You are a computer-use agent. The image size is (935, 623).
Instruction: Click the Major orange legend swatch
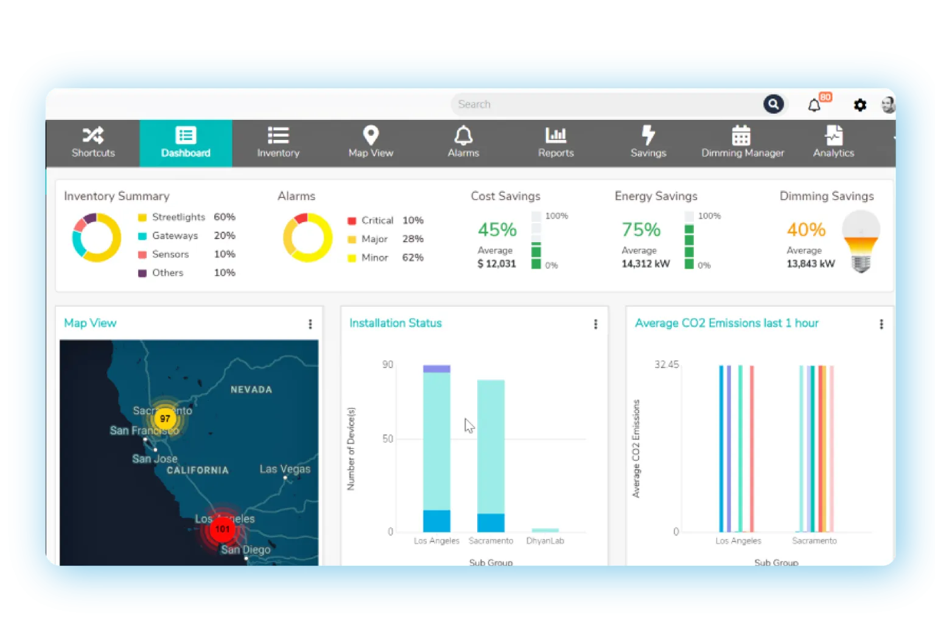(352, 240)
